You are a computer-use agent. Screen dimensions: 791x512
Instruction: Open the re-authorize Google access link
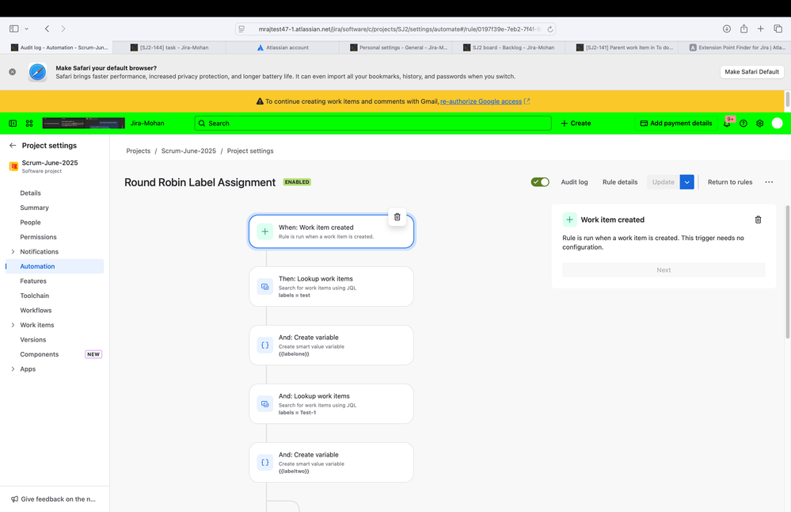point(481,101)
